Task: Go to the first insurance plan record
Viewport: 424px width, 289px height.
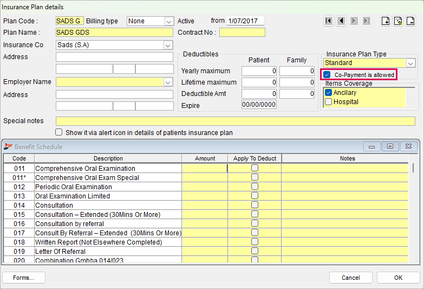Action: pos(329,21)
